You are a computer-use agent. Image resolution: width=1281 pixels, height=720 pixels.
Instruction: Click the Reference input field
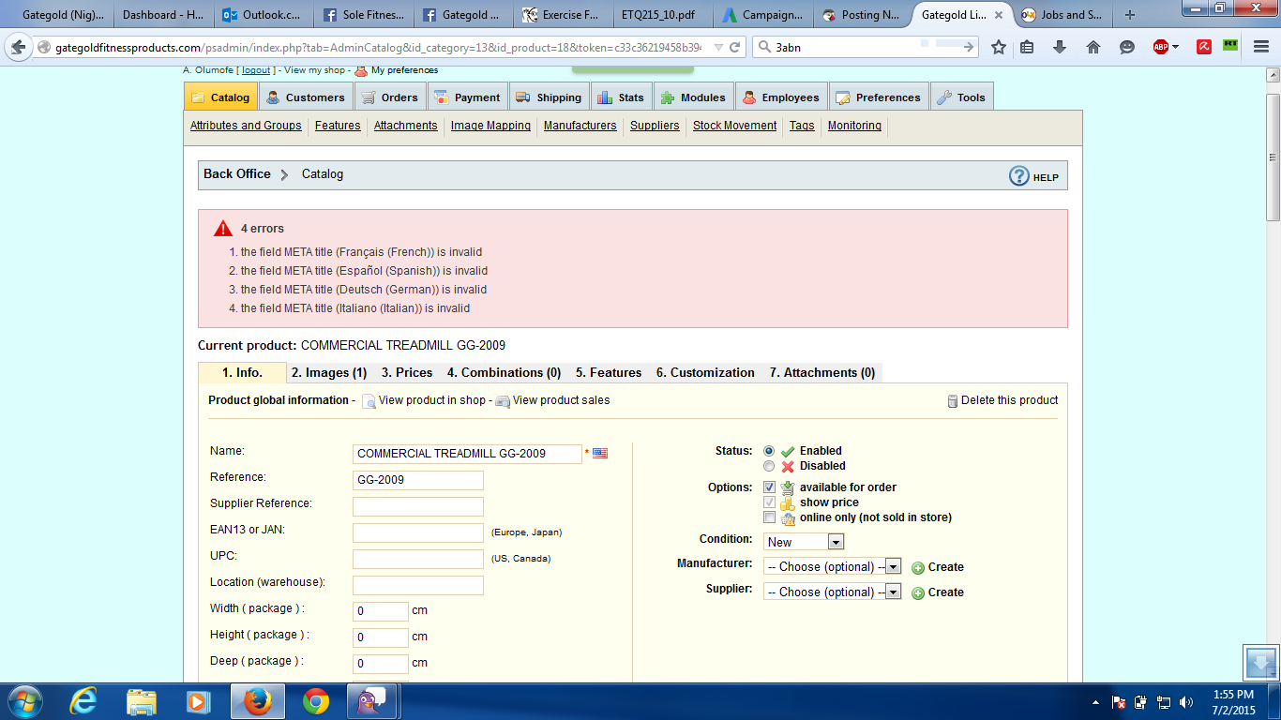tap(418, 480)
